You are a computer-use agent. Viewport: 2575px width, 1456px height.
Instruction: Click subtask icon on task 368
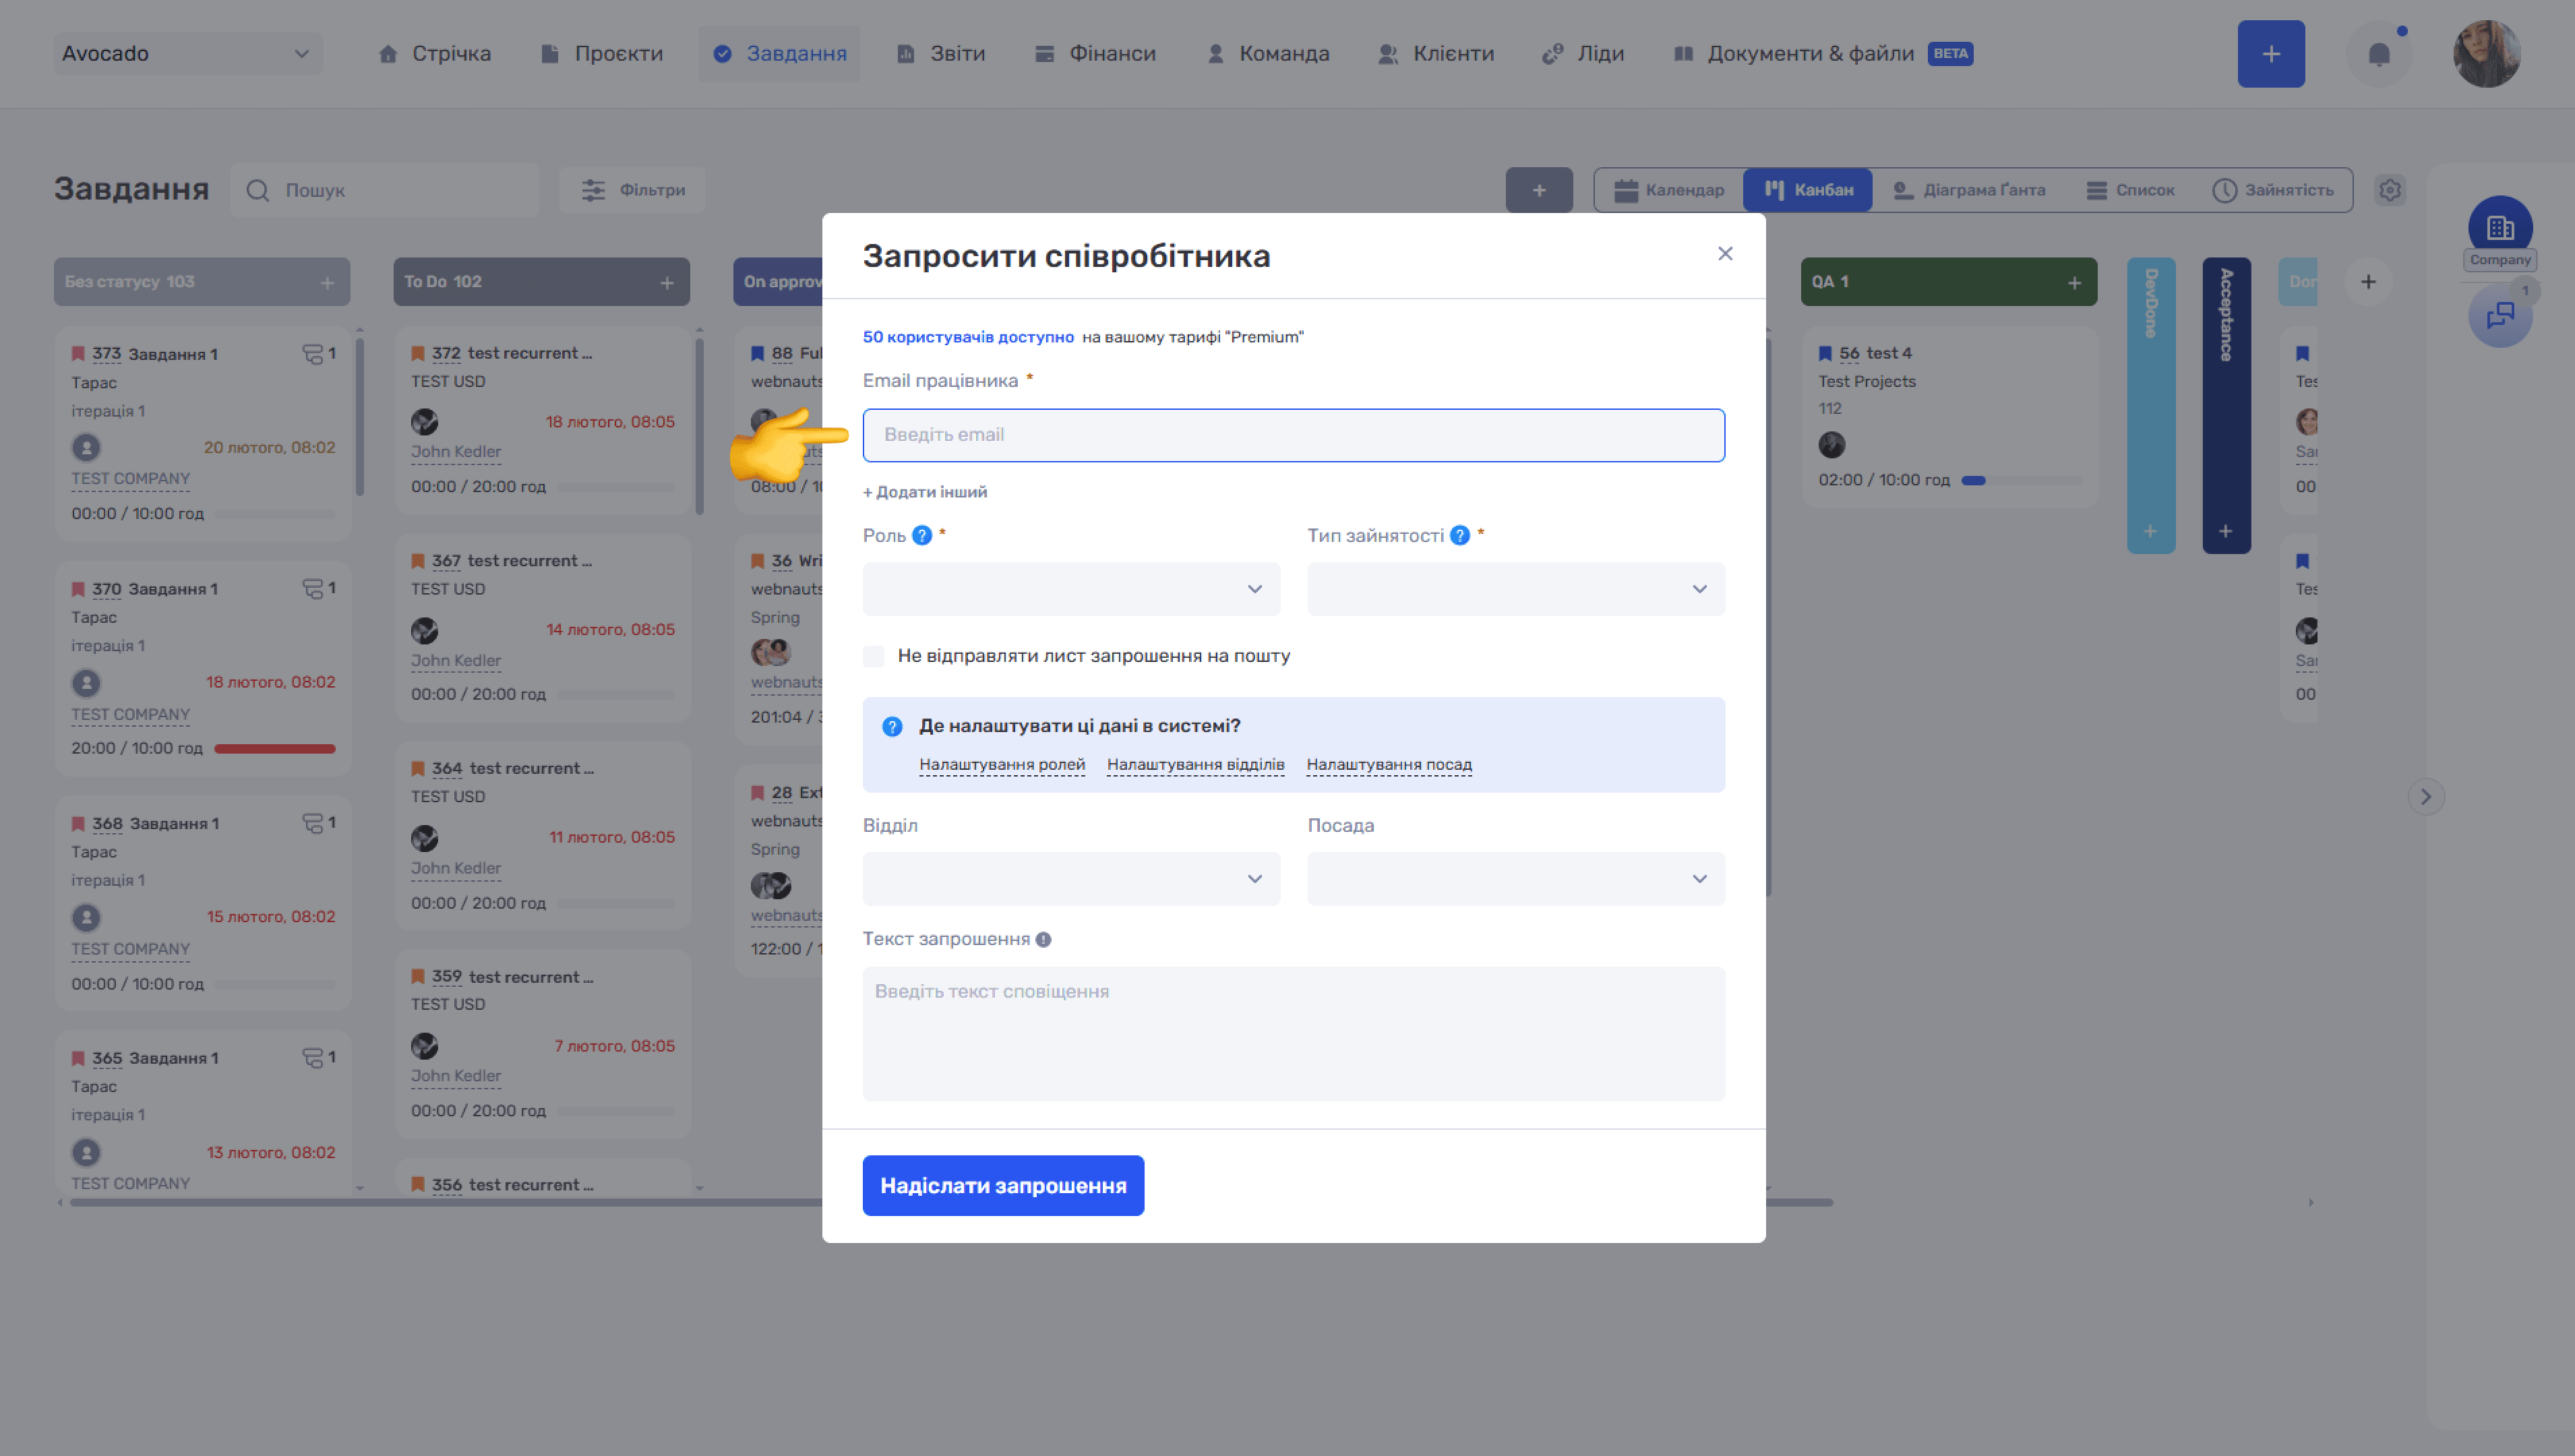(x=313, y=823)
